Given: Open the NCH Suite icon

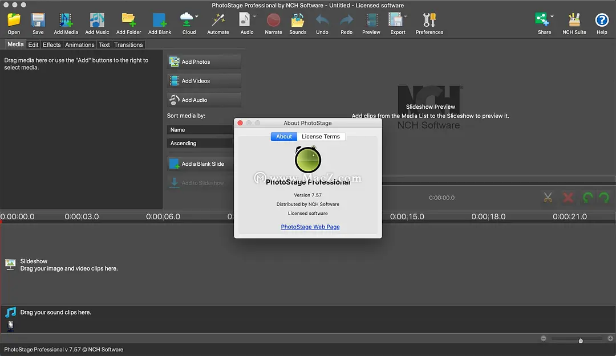Looking at the screenshot, I should pyautogui.click(x=574, y=20).
